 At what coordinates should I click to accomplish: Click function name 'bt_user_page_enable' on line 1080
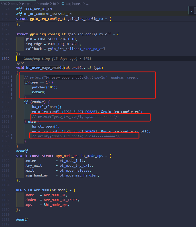[x=45, y=68]
